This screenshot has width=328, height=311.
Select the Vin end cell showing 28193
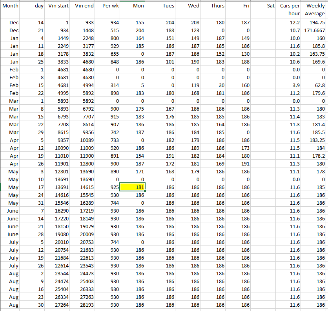(x=84, y=305)
